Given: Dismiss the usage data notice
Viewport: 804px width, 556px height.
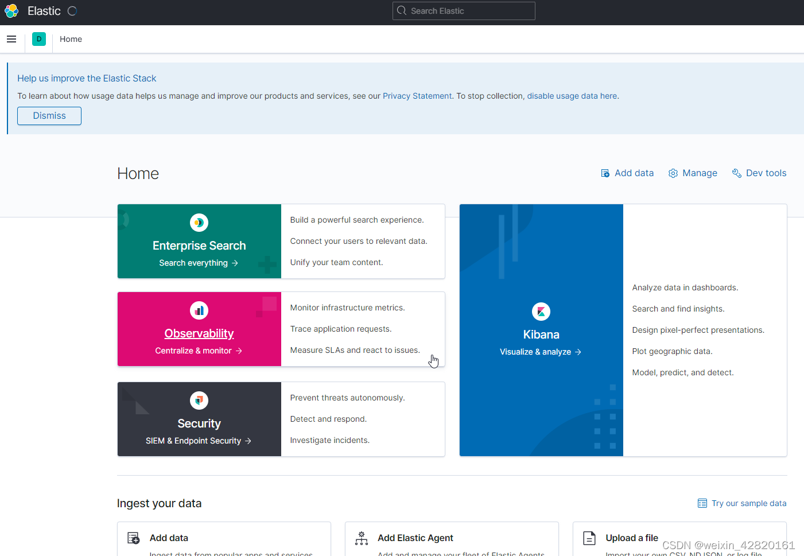Looking at the screenshot, I should (x=49, y=115).
